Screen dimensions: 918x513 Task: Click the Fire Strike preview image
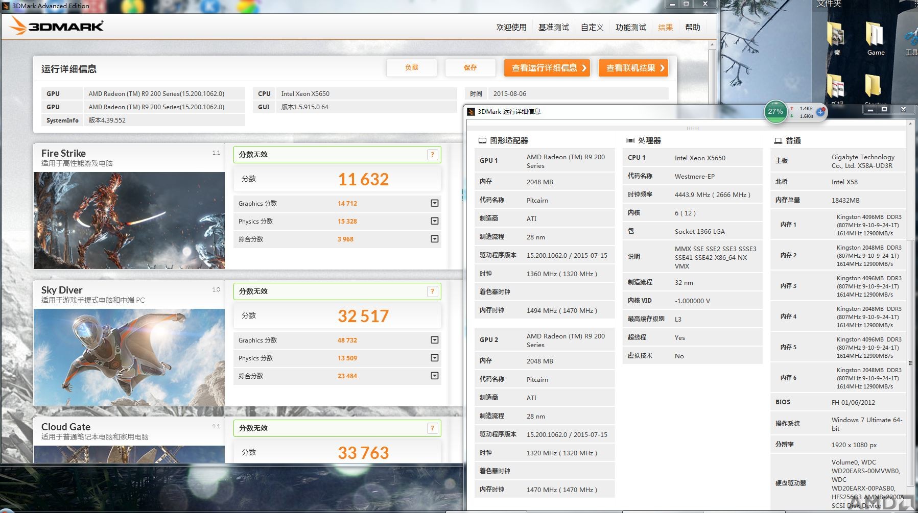point(129,221)
